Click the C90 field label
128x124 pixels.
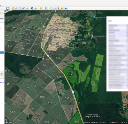coord(58,58)
